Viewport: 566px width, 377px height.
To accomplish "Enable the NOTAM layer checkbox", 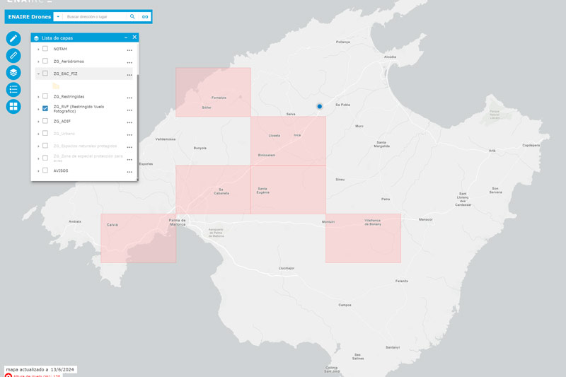I will pyautogui.click(x=45, y=49).
